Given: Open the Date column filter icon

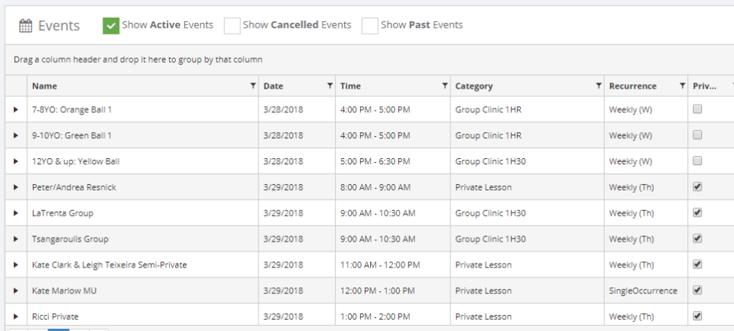Looking at the screenshot, I should [330, 86].
